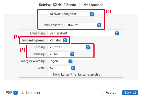The image size is (142, 100).
Task: Enable Tving Letter-R for Letter-størrelse checkbox
Action: [x=50, y=75]
